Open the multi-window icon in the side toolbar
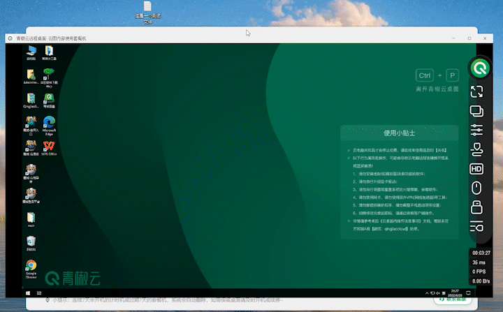The width and height of the screenshot is (503, 312). tap(476, 111)
